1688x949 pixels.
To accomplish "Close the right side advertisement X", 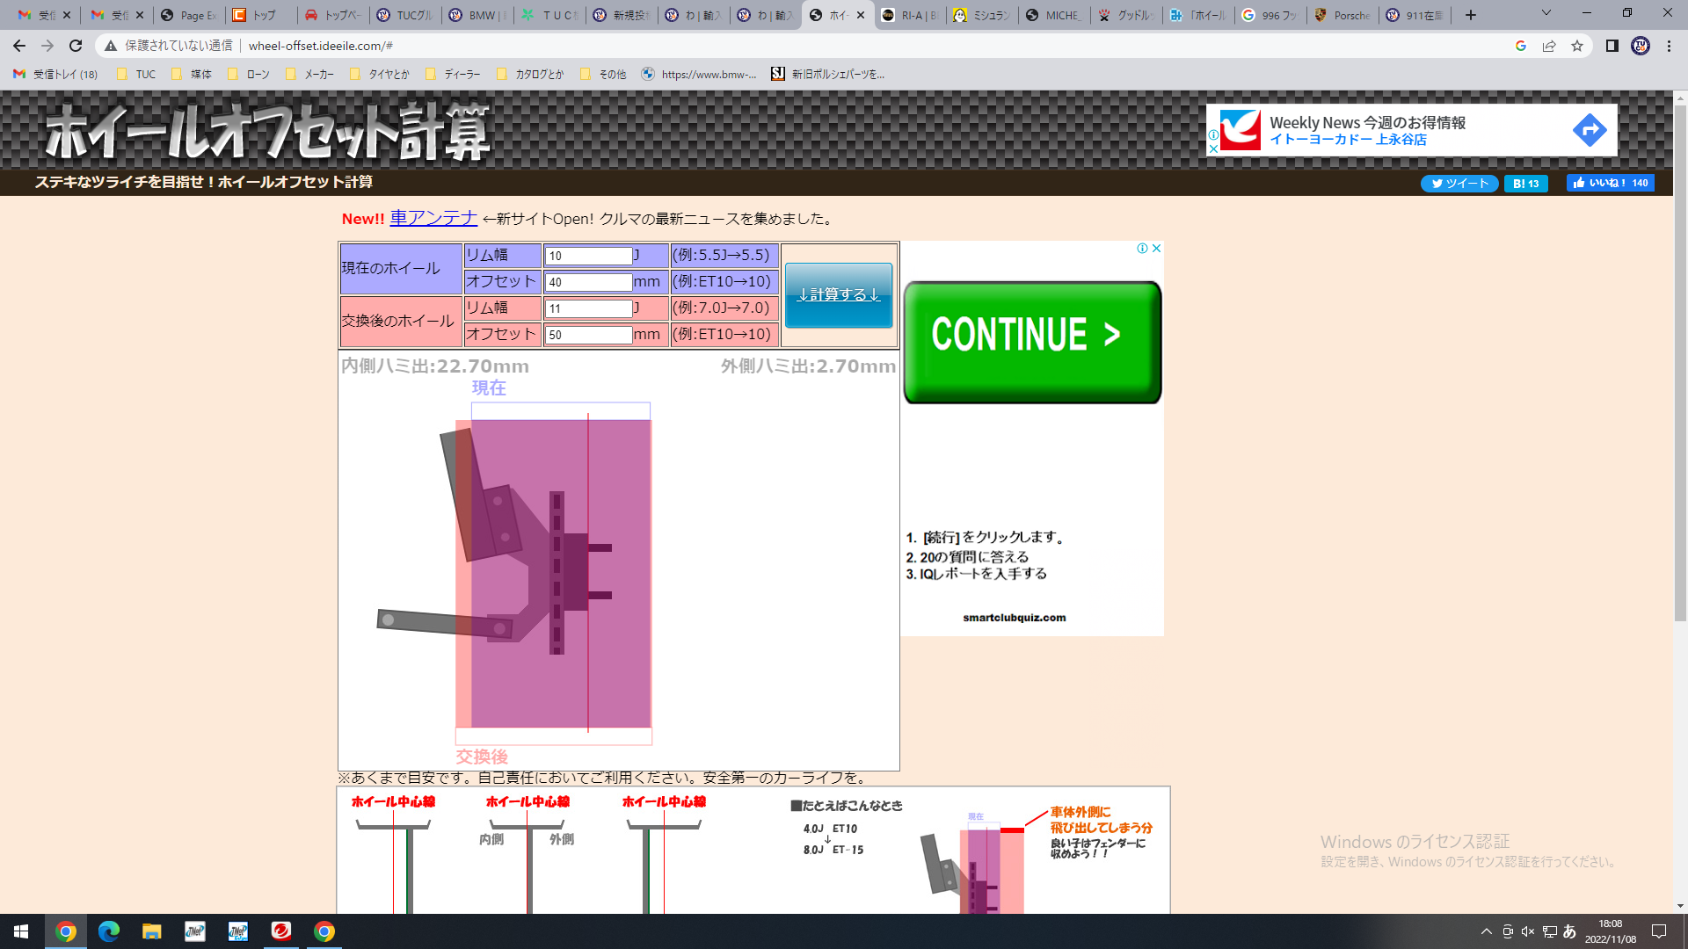I will point(1157,249).
